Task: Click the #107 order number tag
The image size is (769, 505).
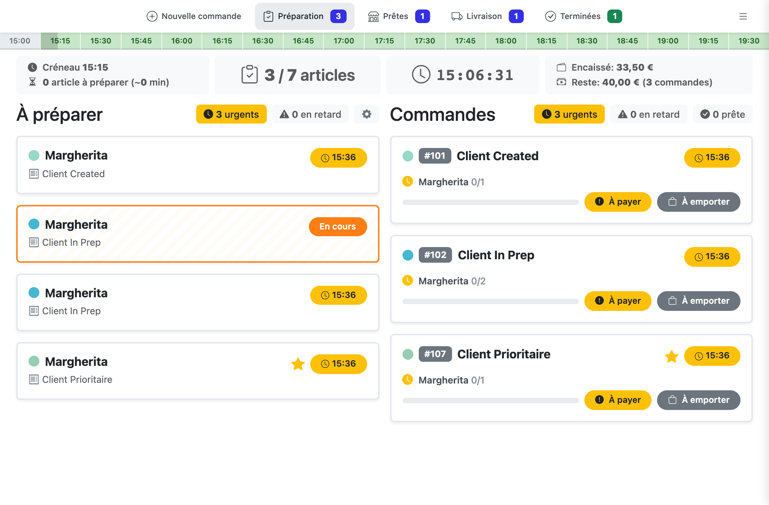Action: pyautogui.click(x=435, y=354)
